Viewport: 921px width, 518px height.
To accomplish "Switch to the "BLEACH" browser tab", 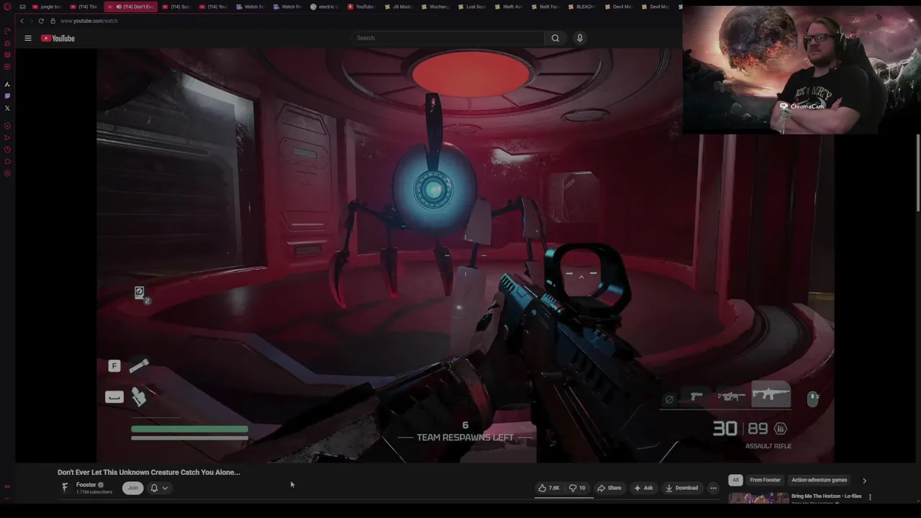I will click(581, 6).
